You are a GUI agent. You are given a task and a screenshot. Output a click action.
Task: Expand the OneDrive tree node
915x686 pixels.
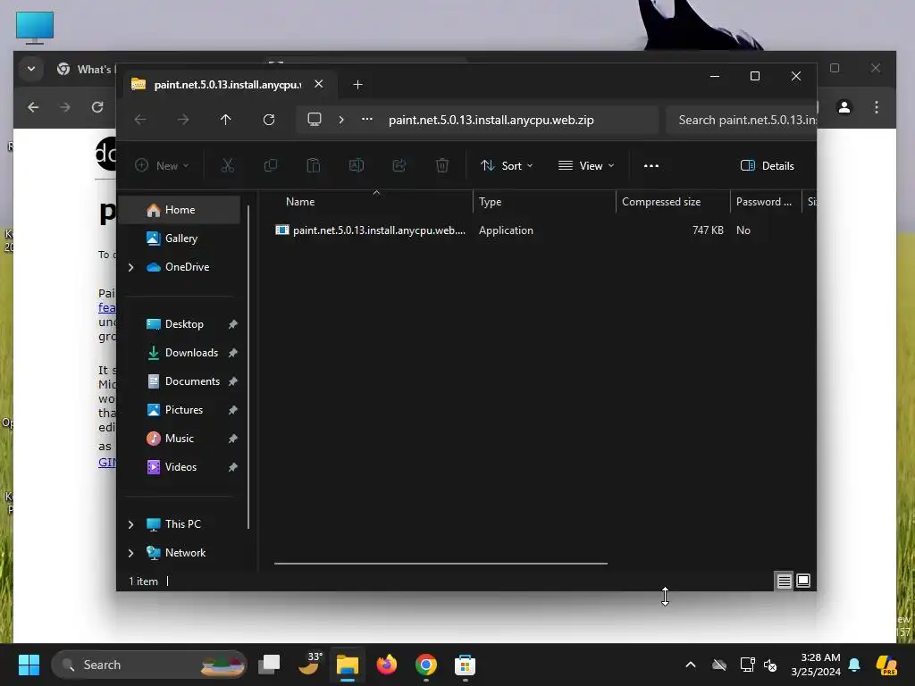coord(130,267)
